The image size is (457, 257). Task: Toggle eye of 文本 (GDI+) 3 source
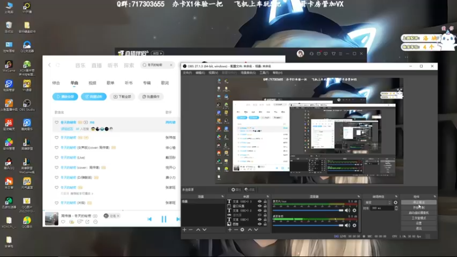click(259, 202)
